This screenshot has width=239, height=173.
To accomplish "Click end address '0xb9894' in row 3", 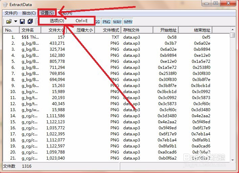I will pyautogui.click(x=202, y=49).
